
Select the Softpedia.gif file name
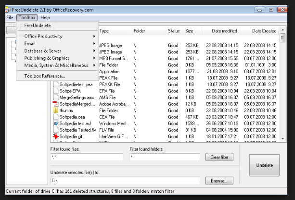tap(71, 136)
